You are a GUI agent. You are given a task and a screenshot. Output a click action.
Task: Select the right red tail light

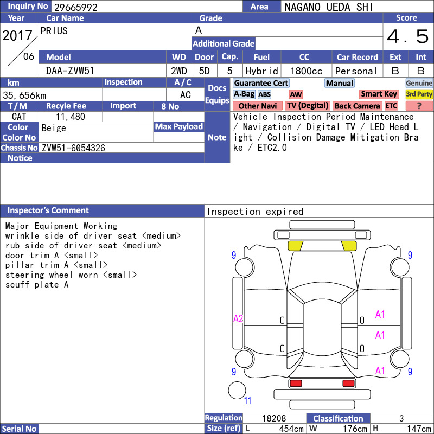[348, 384]
